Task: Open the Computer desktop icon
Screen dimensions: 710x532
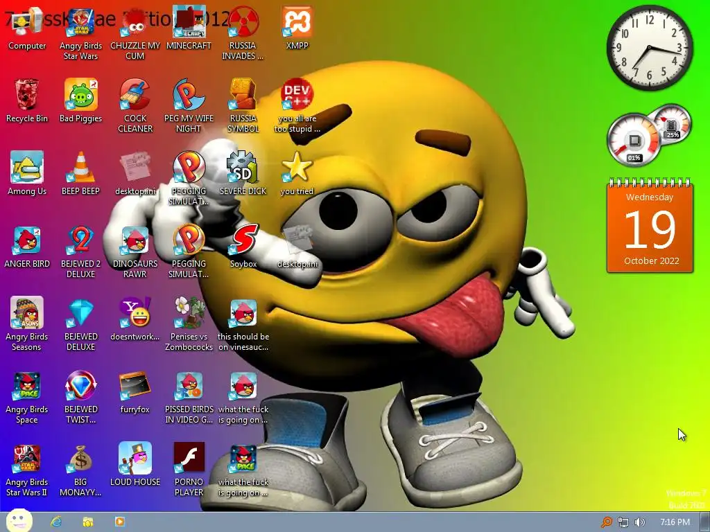Action: 27,28
